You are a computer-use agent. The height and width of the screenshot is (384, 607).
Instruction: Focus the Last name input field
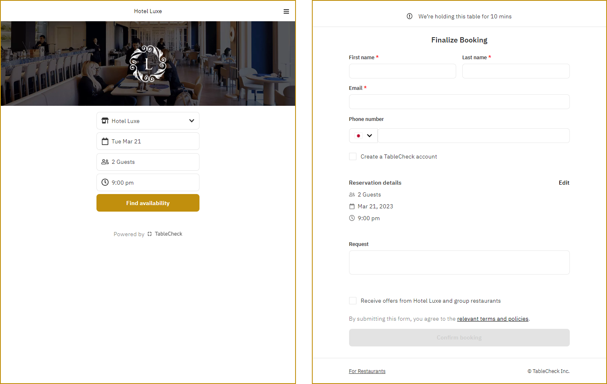tap(516, 71)
